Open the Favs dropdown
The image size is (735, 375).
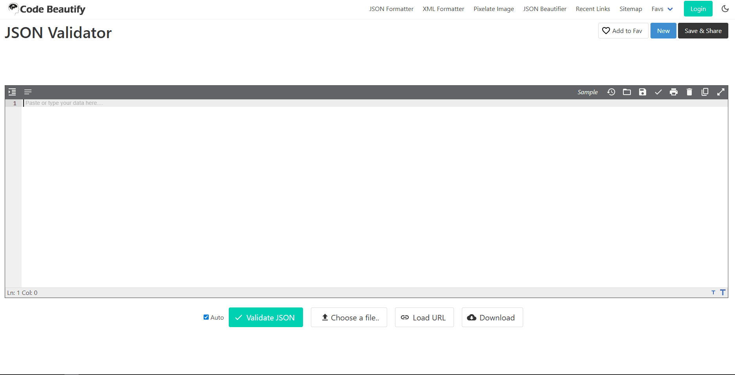coord(662,9)
